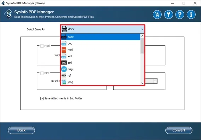
Task: Open the info about icon
Action: pyautogui.click(x=191, y=14)
